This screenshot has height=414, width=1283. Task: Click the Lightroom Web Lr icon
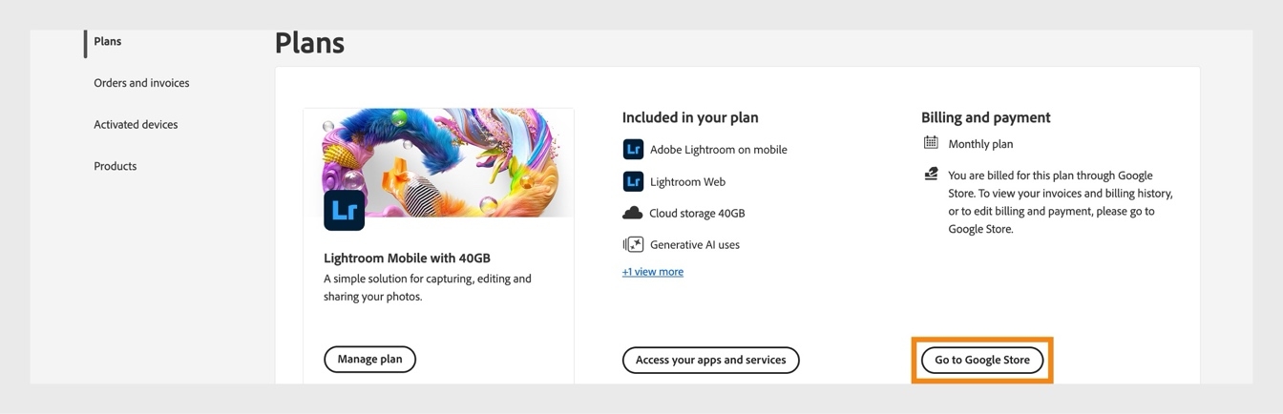coord(633,181)
